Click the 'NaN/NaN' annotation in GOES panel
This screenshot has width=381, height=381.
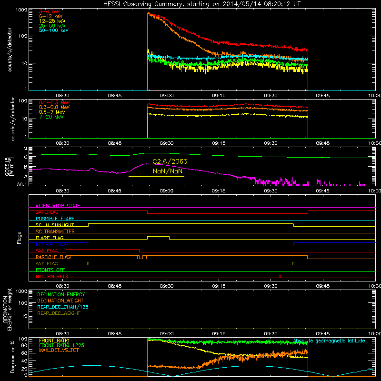coord(168,171)
